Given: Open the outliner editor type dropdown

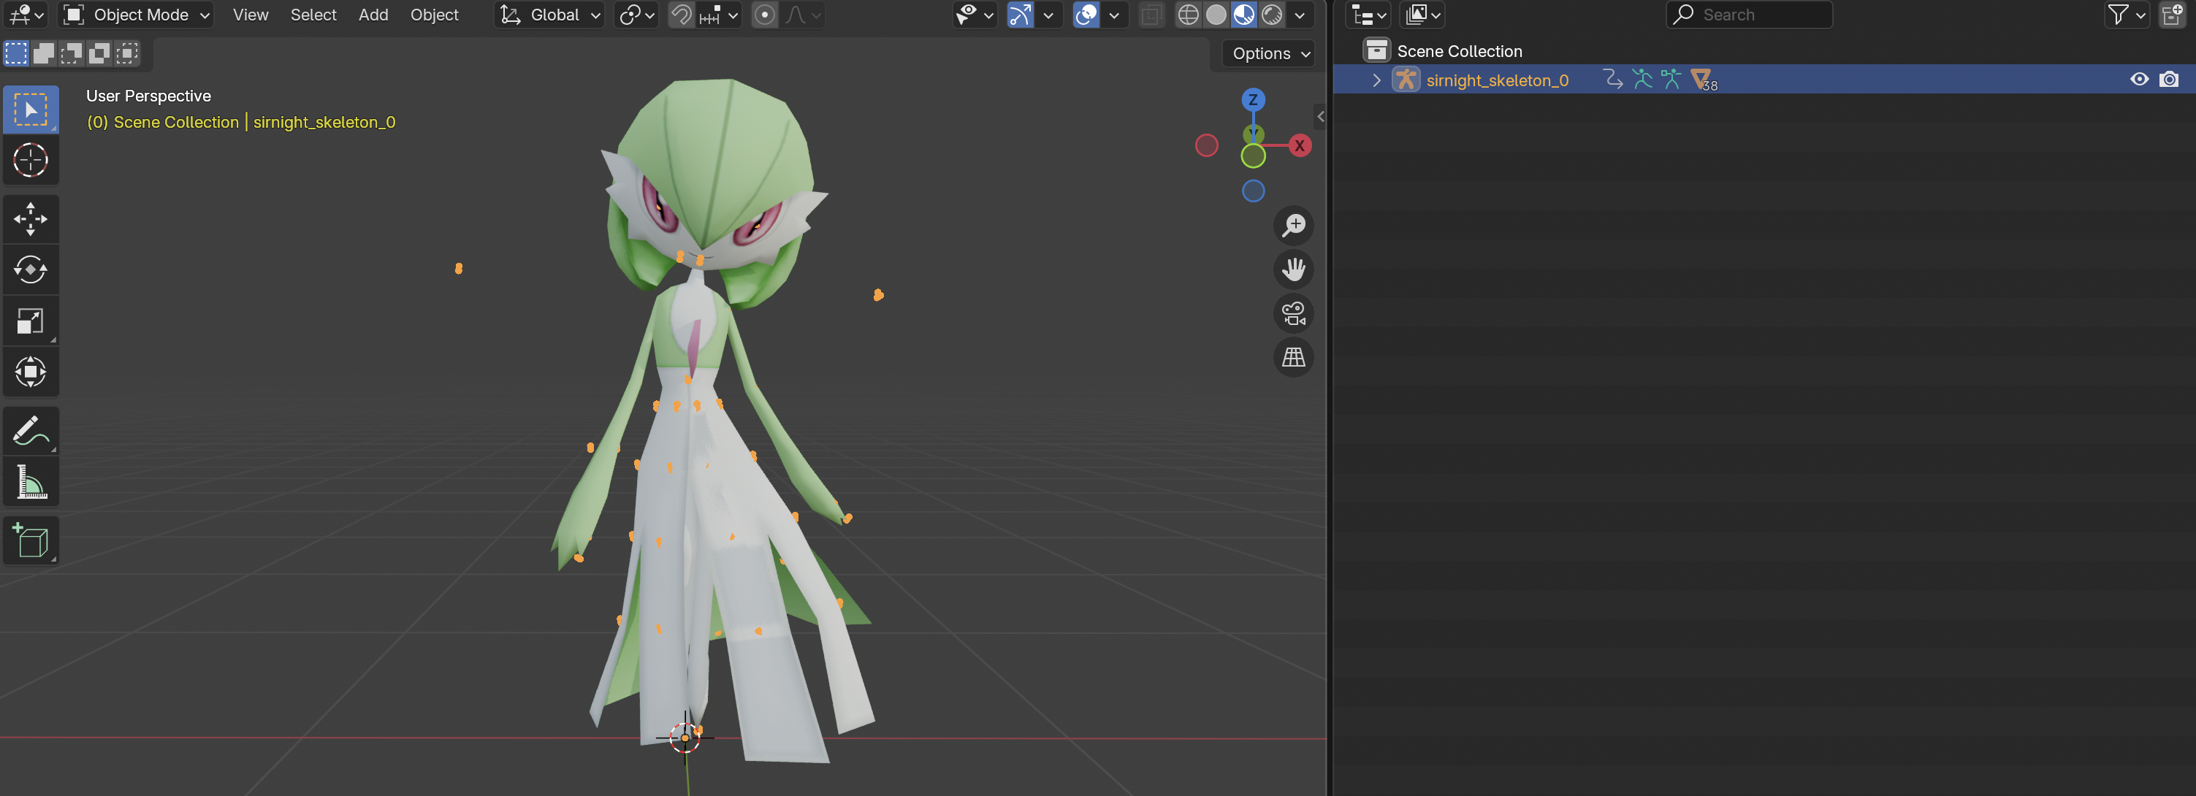Looking at the screenshot, I should (x=1368, y=15).
